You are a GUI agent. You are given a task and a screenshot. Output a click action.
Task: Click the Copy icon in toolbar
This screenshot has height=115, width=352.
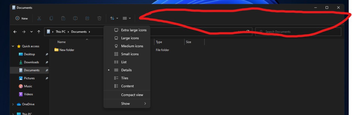(51, 18)
